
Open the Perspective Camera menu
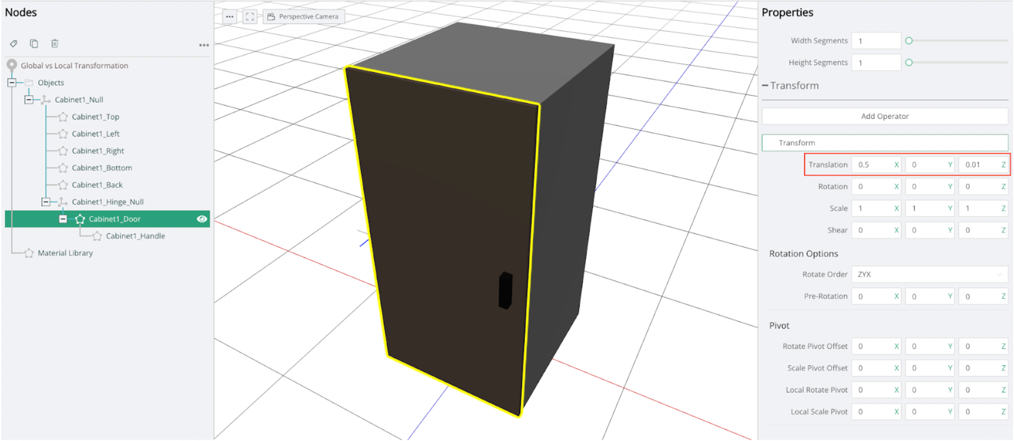pyautogui.click(x=304, y=17)
